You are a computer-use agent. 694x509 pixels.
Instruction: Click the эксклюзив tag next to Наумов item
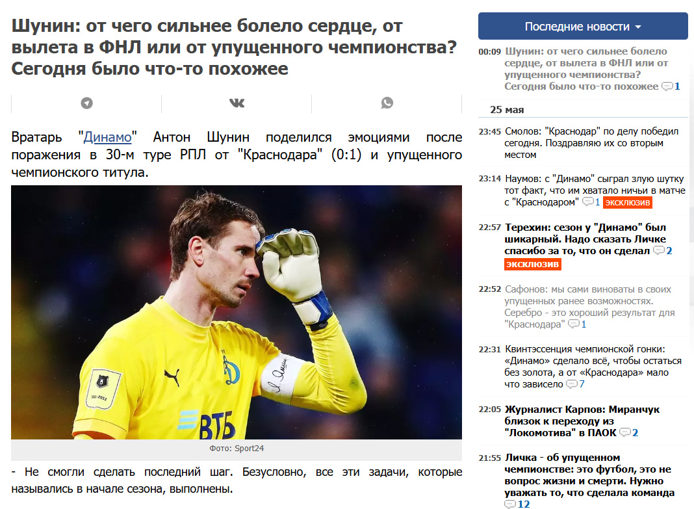[628, 202]
